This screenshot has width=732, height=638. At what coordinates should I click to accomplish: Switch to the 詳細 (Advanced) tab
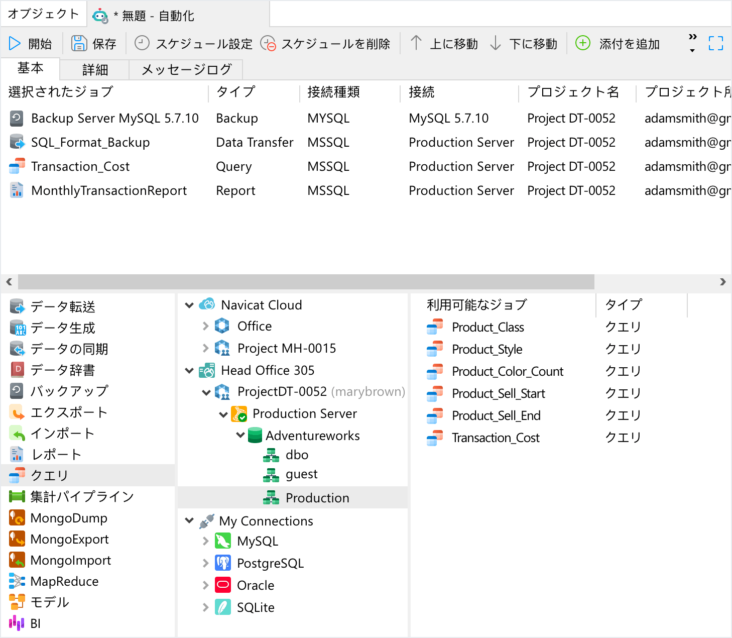pos(95,70)
